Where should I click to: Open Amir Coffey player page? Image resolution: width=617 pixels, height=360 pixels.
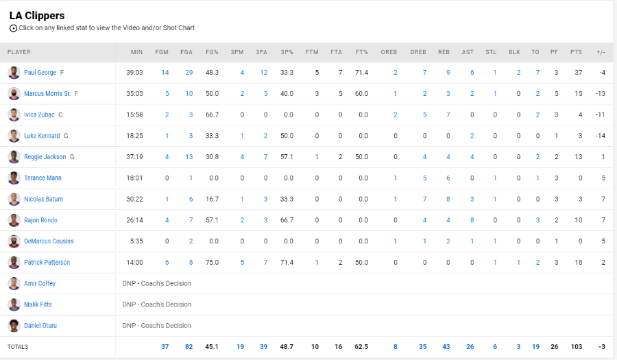pyautogui.click(x=40, y=283)
